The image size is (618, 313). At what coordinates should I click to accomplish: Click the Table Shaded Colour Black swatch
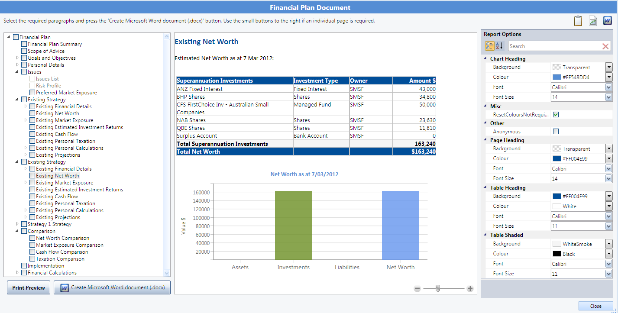point(557,254)
